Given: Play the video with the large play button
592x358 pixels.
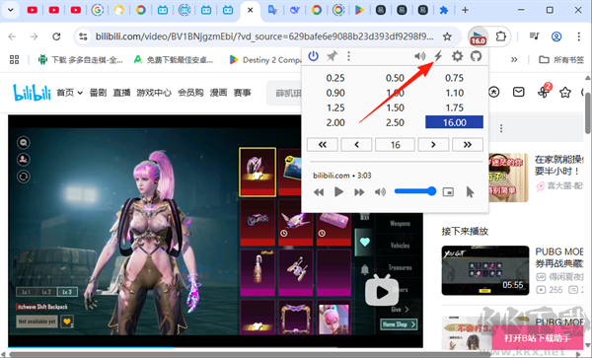Looking at the screenshot, I should 381,292.
